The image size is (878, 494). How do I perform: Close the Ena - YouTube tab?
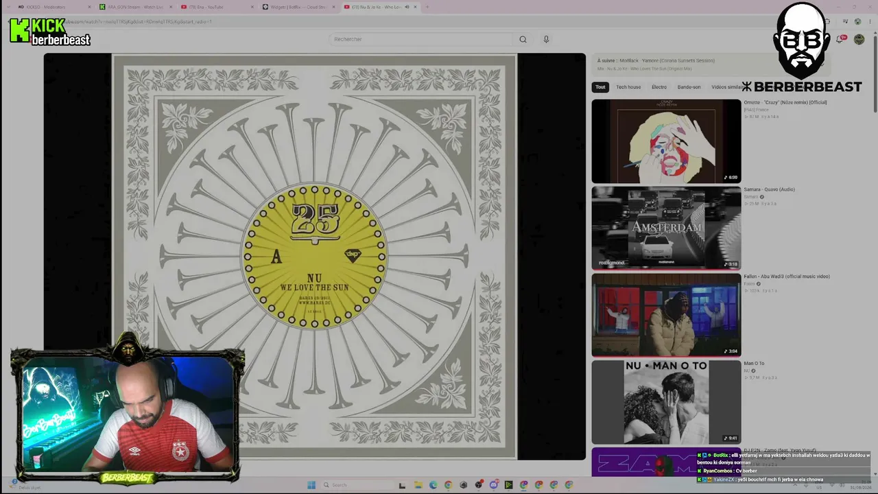coord(252,7)
